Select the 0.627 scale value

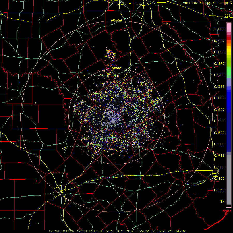219,110
